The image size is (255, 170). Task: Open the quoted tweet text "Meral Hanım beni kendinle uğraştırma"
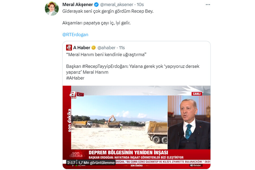(106, 54)
